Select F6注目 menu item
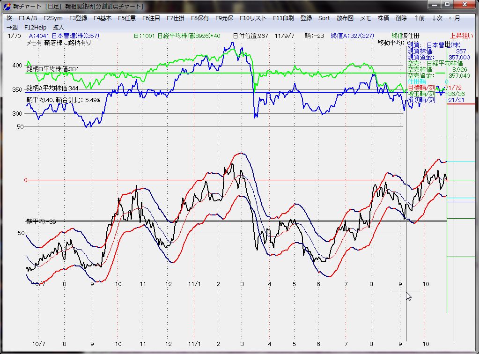 [x=151, y=18]
